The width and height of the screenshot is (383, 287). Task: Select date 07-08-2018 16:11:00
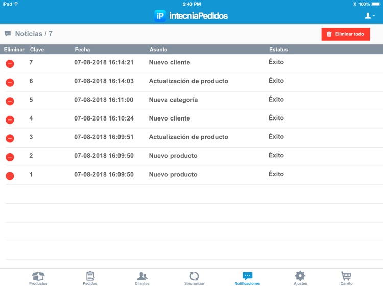coord(104,100)
